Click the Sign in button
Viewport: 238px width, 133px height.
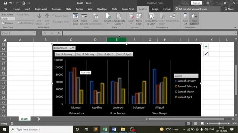pos(196,3)
